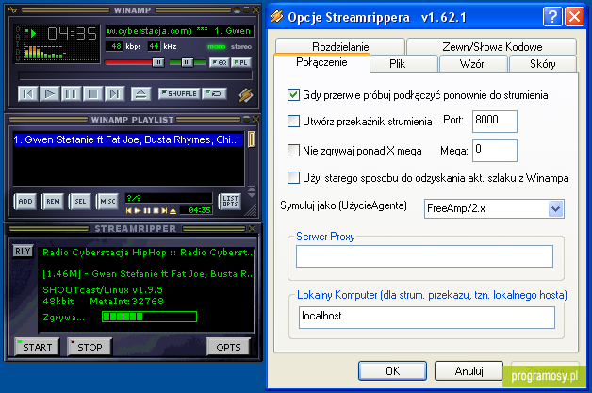Image resolution: width=592 pixels, height=393 pixels.
Task: Click Winamp Previous track button
Action: [x=27, y=93]
